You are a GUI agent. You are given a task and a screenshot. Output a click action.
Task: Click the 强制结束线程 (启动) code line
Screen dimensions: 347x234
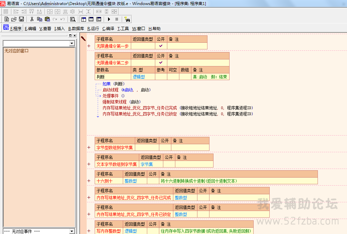(121, 102)
